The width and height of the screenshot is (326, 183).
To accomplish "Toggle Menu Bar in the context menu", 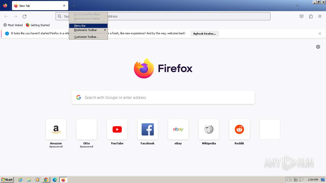I will coord(88,26).
